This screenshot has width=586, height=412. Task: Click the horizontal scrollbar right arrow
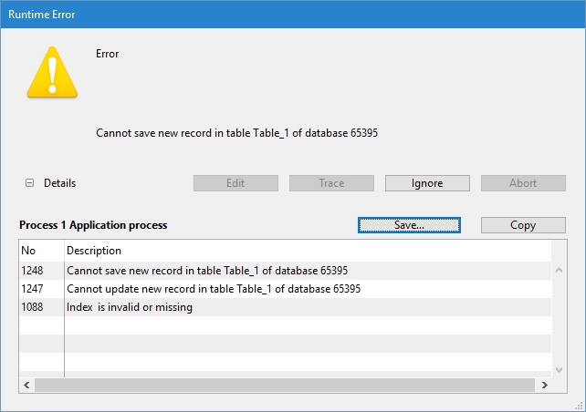coord(544,386)
